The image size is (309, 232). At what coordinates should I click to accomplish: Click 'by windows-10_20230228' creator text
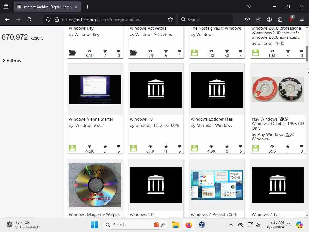154,125
